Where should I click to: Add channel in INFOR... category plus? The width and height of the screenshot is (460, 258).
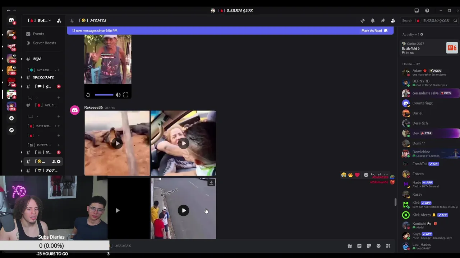(59, 126)
